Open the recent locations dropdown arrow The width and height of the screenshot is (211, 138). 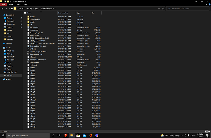[9, 9]
